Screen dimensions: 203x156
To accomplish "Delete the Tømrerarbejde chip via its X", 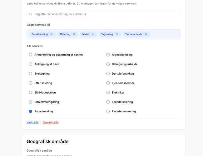I will [146, 34].
